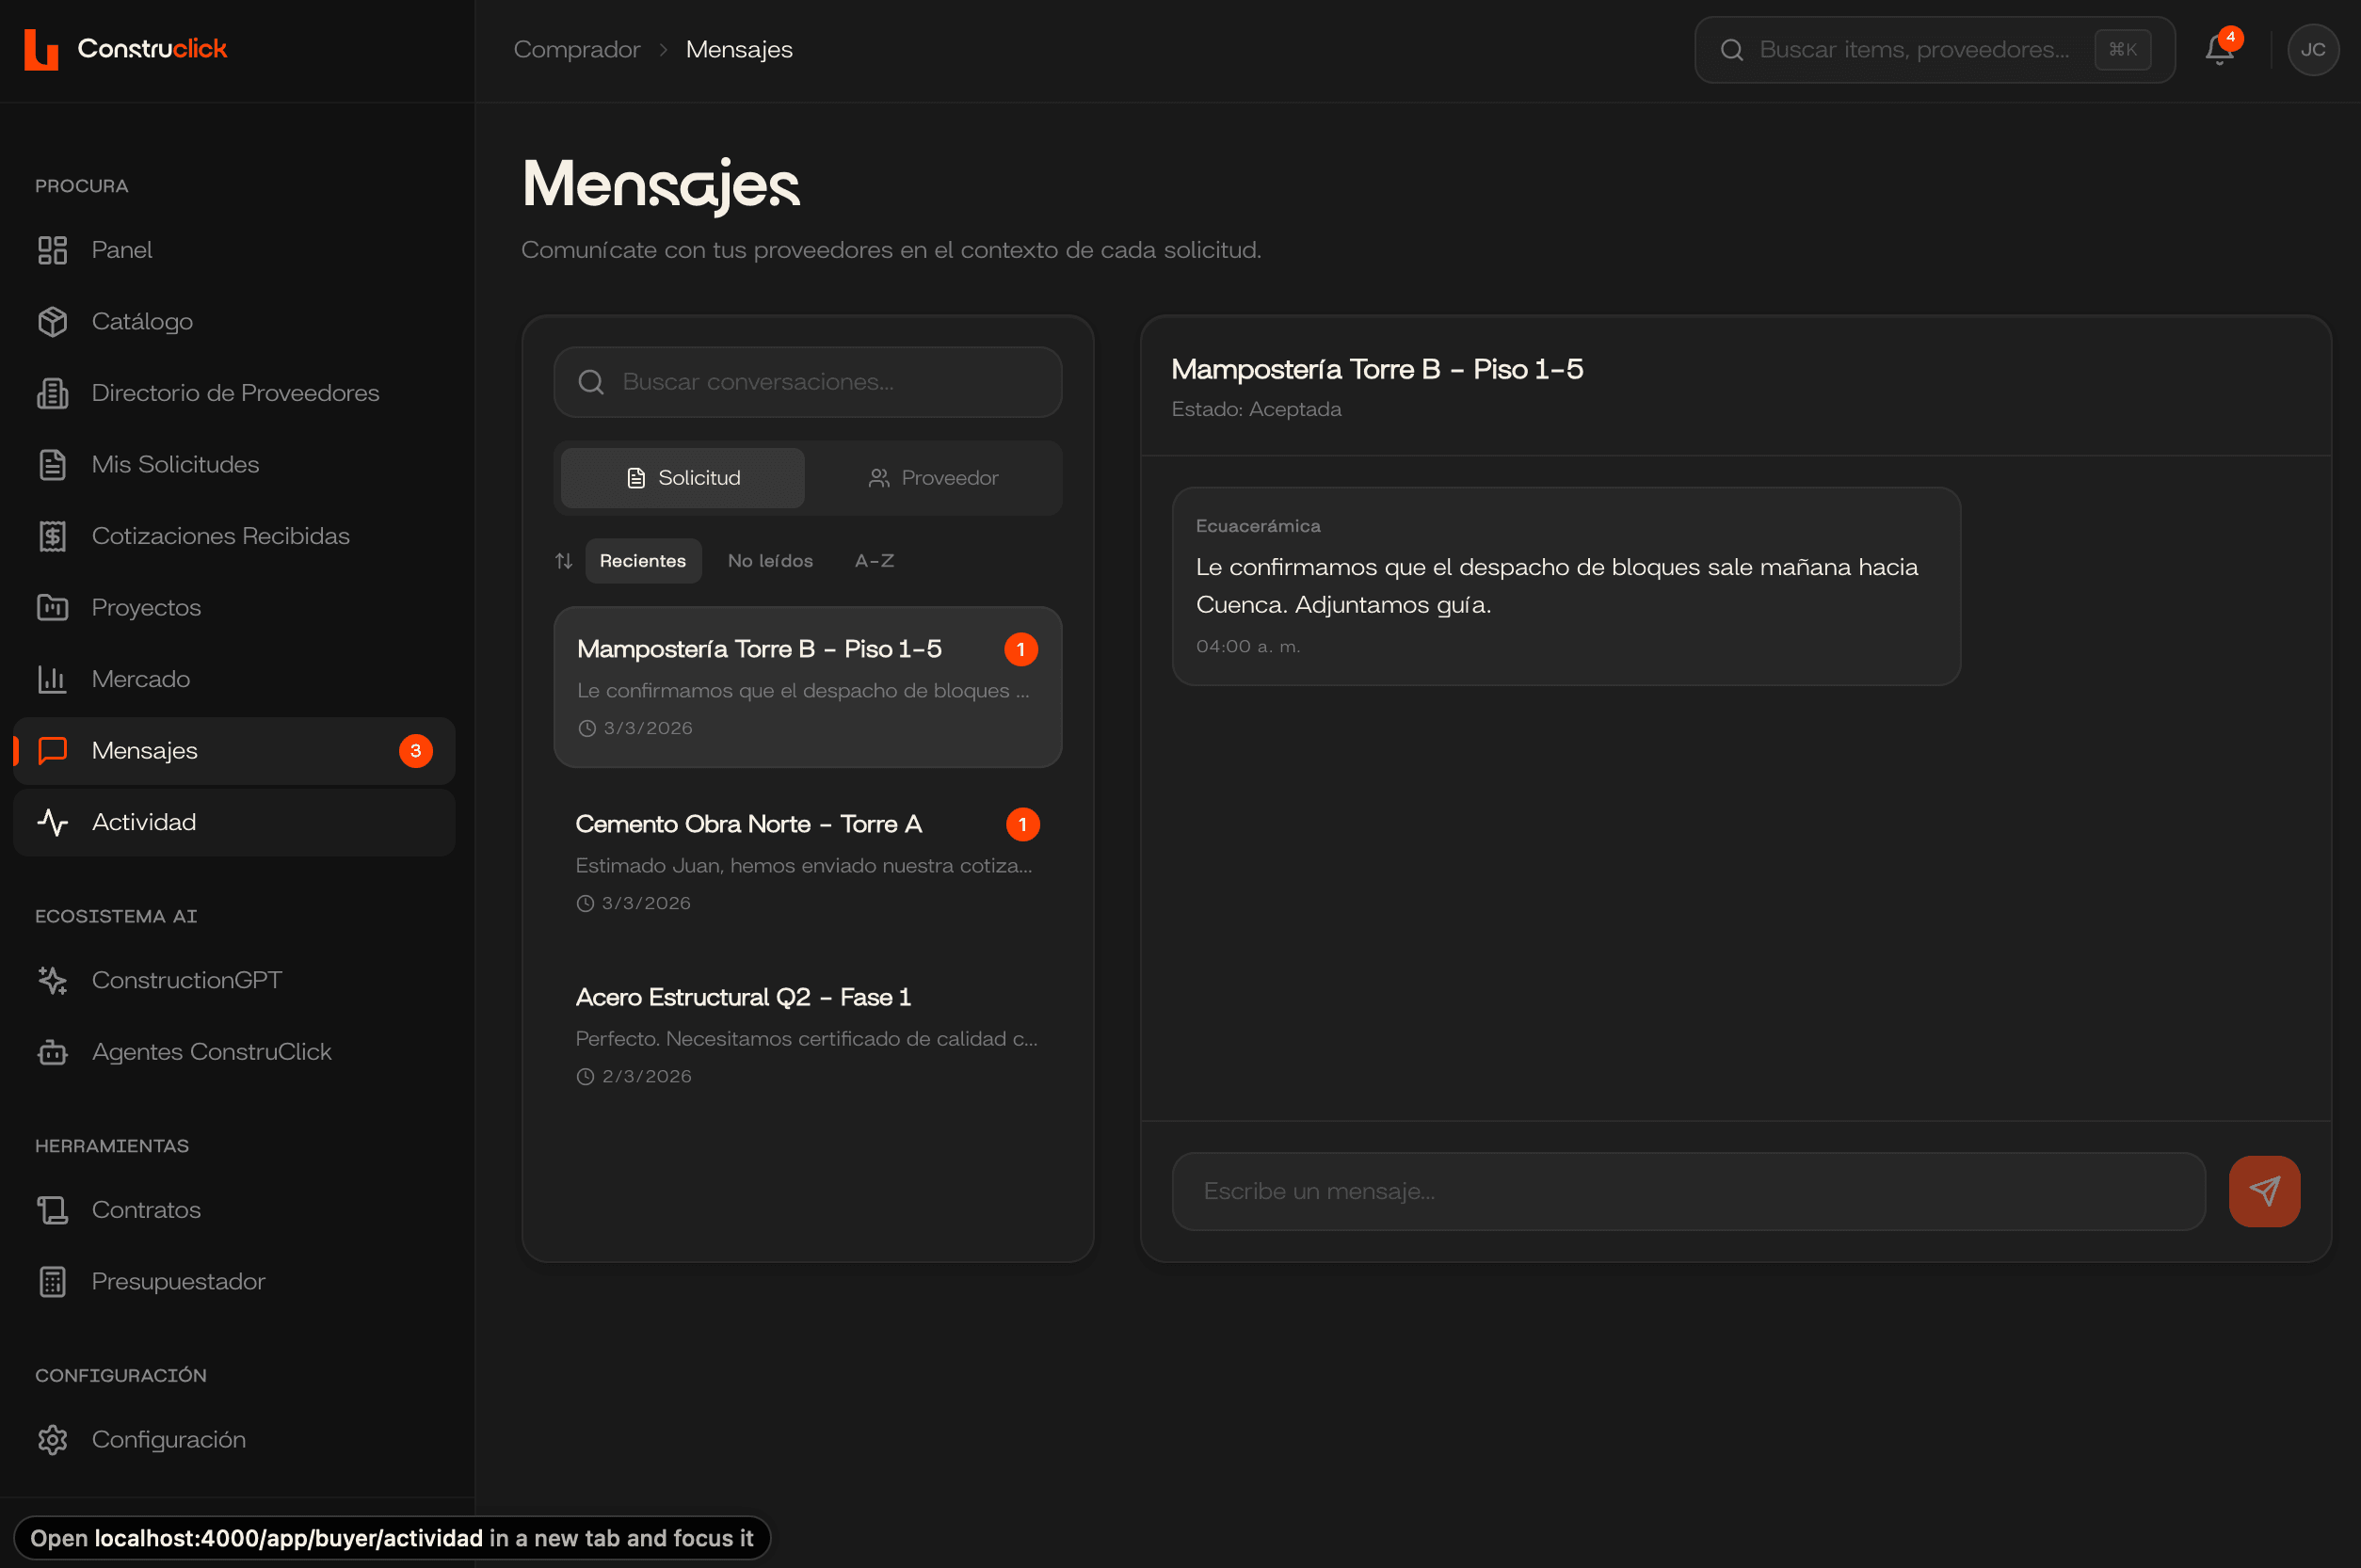This screenshot has height=1568, width=2361.
Task: Click the unread badge on Mensajes sidebar item
Action: coord(416,751)
